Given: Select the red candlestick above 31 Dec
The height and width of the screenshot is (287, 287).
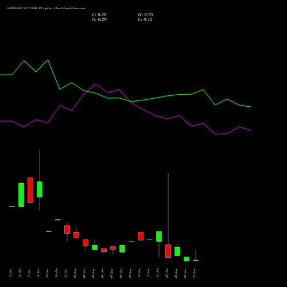Looking at the screenshot, I should [67, 230].
